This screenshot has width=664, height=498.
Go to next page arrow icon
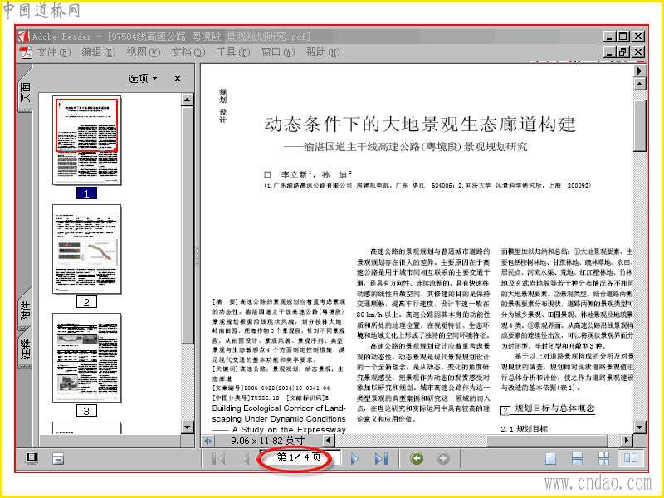pyautogui.click(x=355, y=459)
